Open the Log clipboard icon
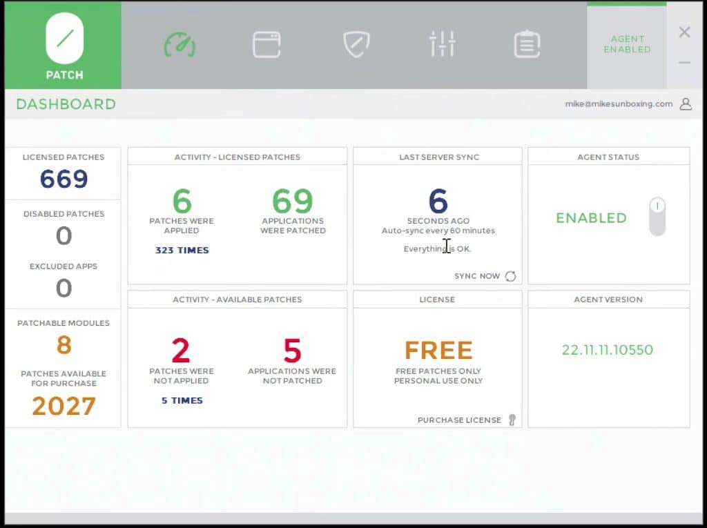Screen dimensions: 707x528 tap(527, 45)
